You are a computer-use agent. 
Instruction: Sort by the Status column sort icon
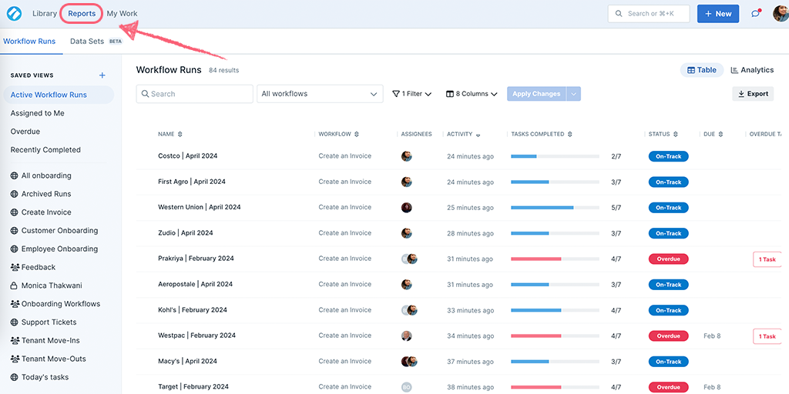tap(676, 134)
